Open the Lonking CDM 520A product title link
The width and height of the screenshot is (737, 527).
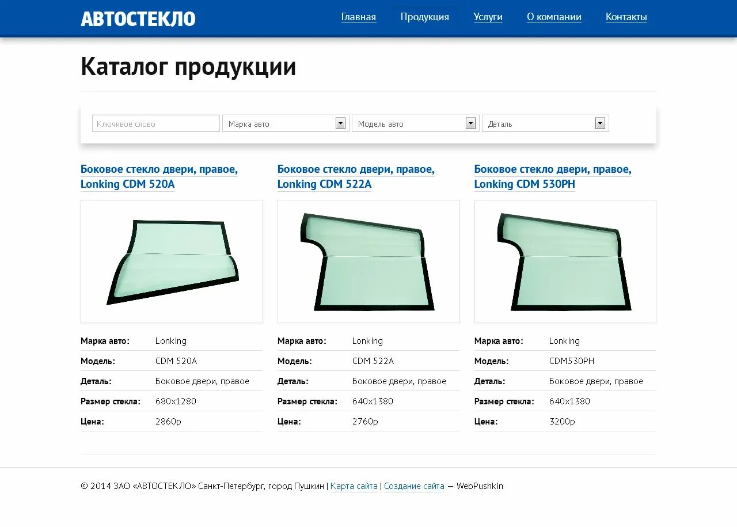pyautogui.click(x=159, y=177)
